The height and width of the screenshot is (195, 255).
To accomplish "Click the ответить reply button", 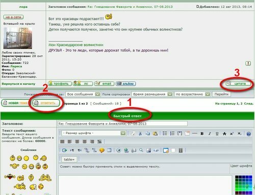I will tap(46, 103).
